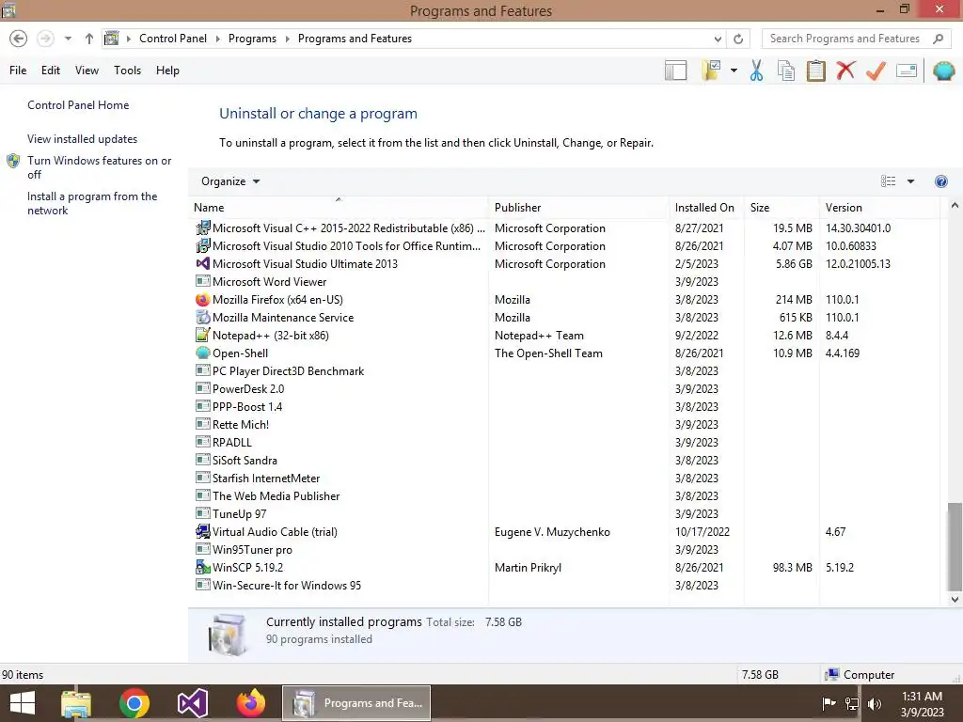Open the dropdown next to folder options icon
The width and height of the screenshot is (963, 722).
click(734, 71)
